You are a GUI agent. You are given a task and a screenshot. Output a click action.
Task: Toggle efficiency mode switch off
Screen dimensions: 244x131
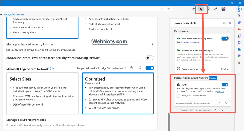click(225, 38)
